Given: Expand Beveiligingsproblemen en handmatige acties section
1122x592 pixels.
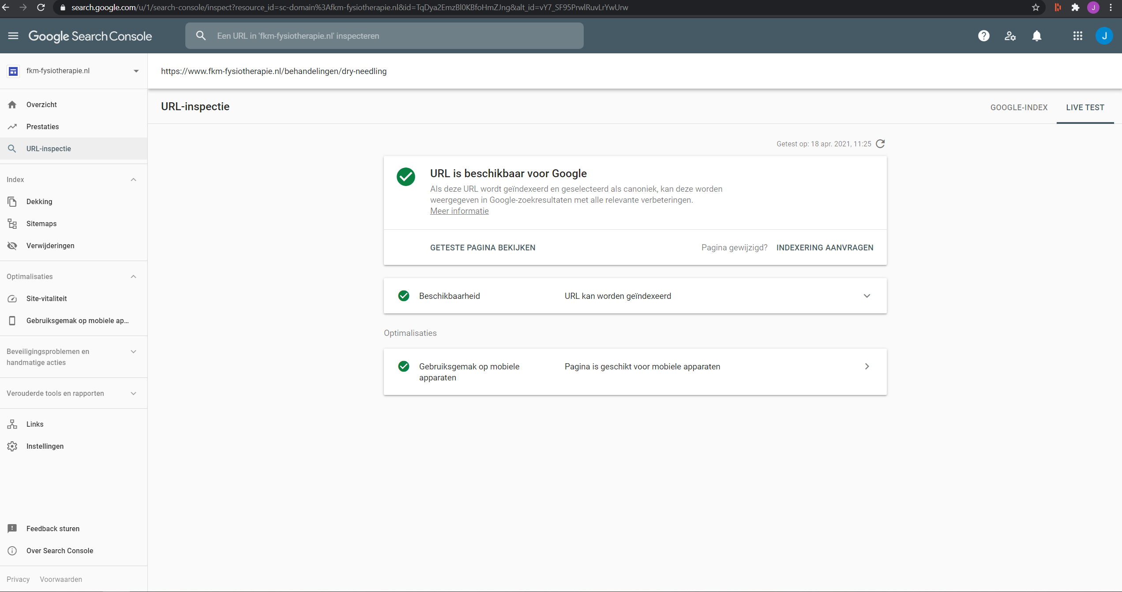Looking at the screenshot, I should coord(133,351).
